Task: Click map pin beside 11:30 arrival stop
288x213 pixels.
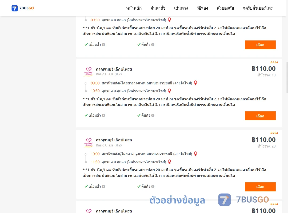Action: coord(169,162)
